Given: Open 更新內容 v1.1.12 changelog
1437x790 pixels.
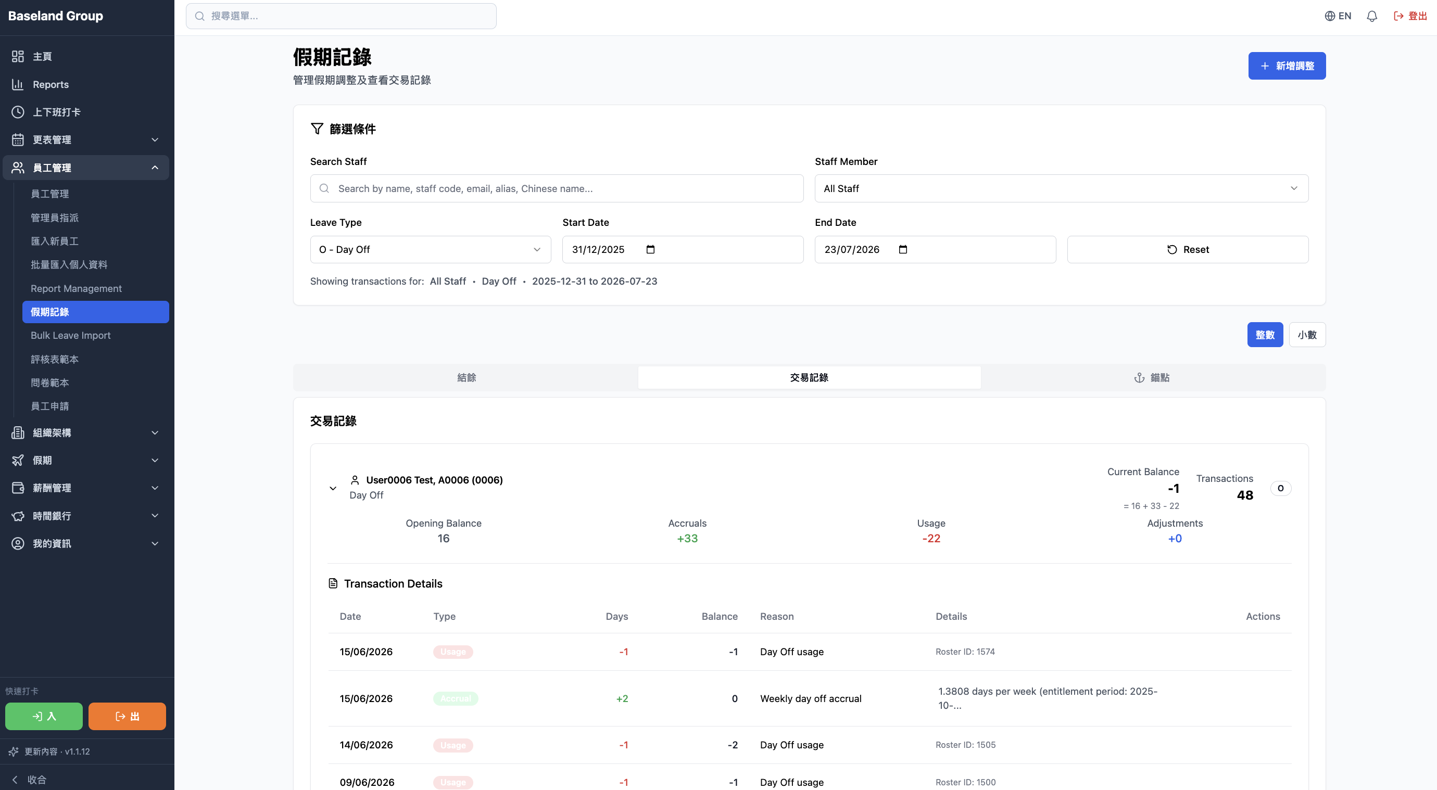Looking at the screenshot, I should point(49,751).
